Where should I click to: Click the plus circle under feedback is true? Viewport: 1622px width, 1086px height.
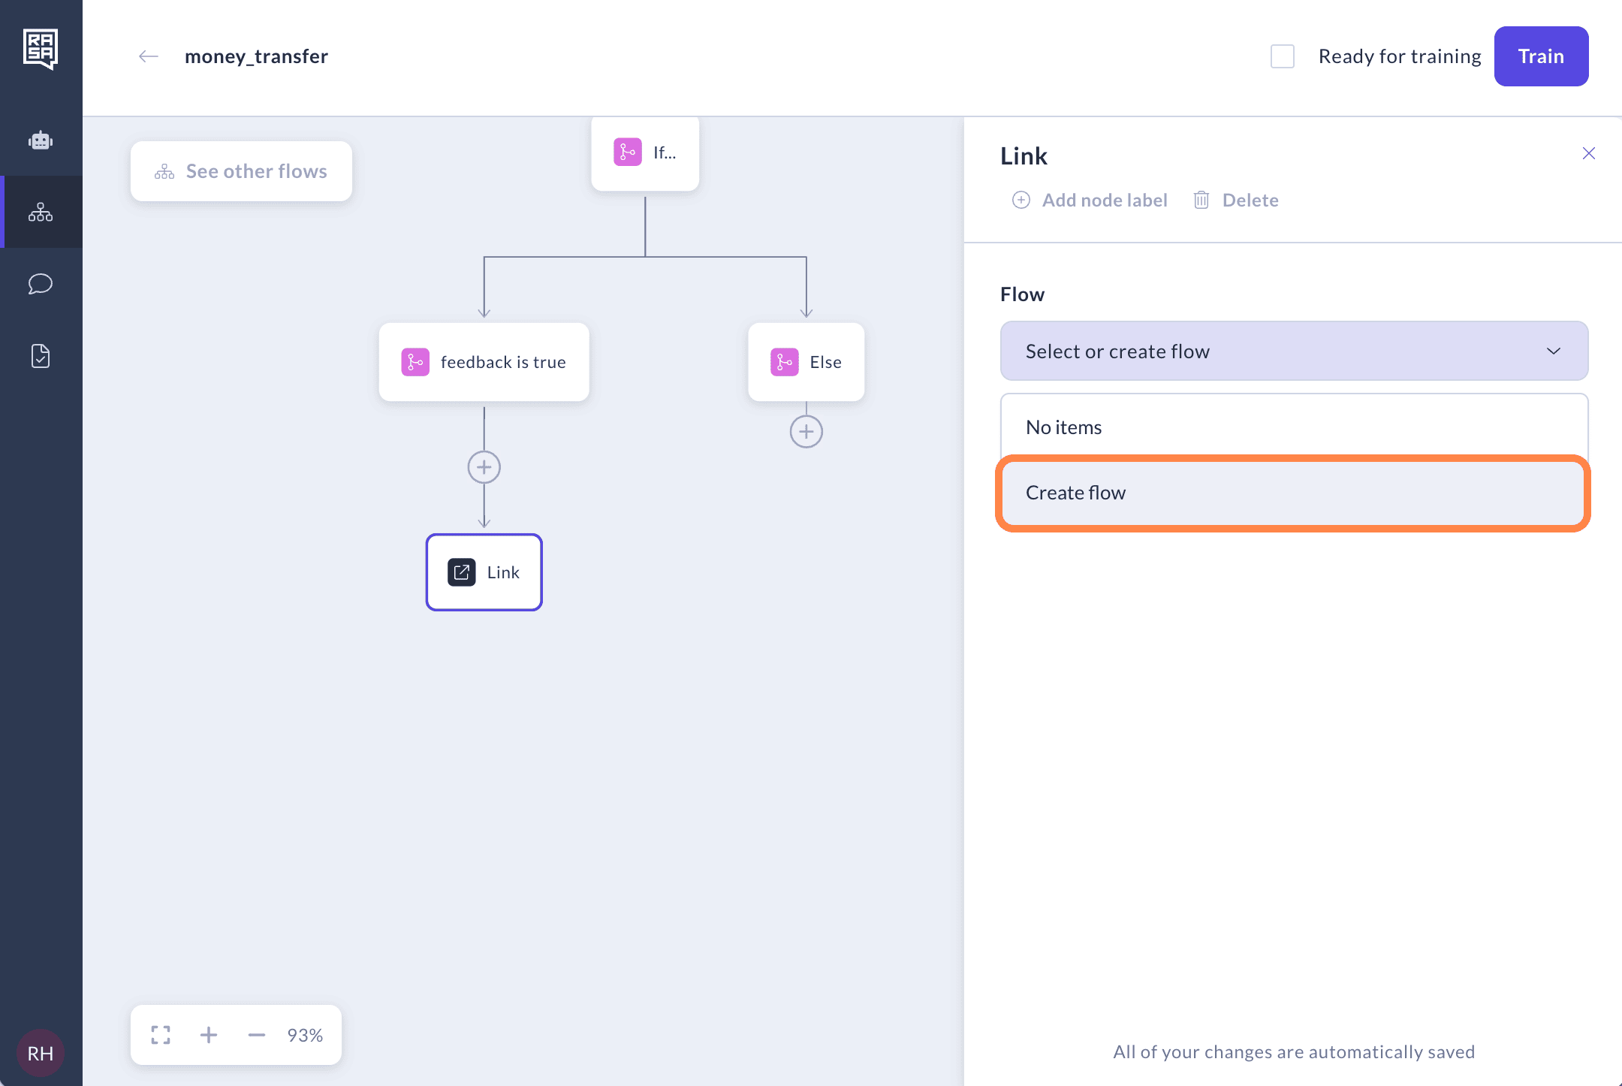tap(484, 466)
